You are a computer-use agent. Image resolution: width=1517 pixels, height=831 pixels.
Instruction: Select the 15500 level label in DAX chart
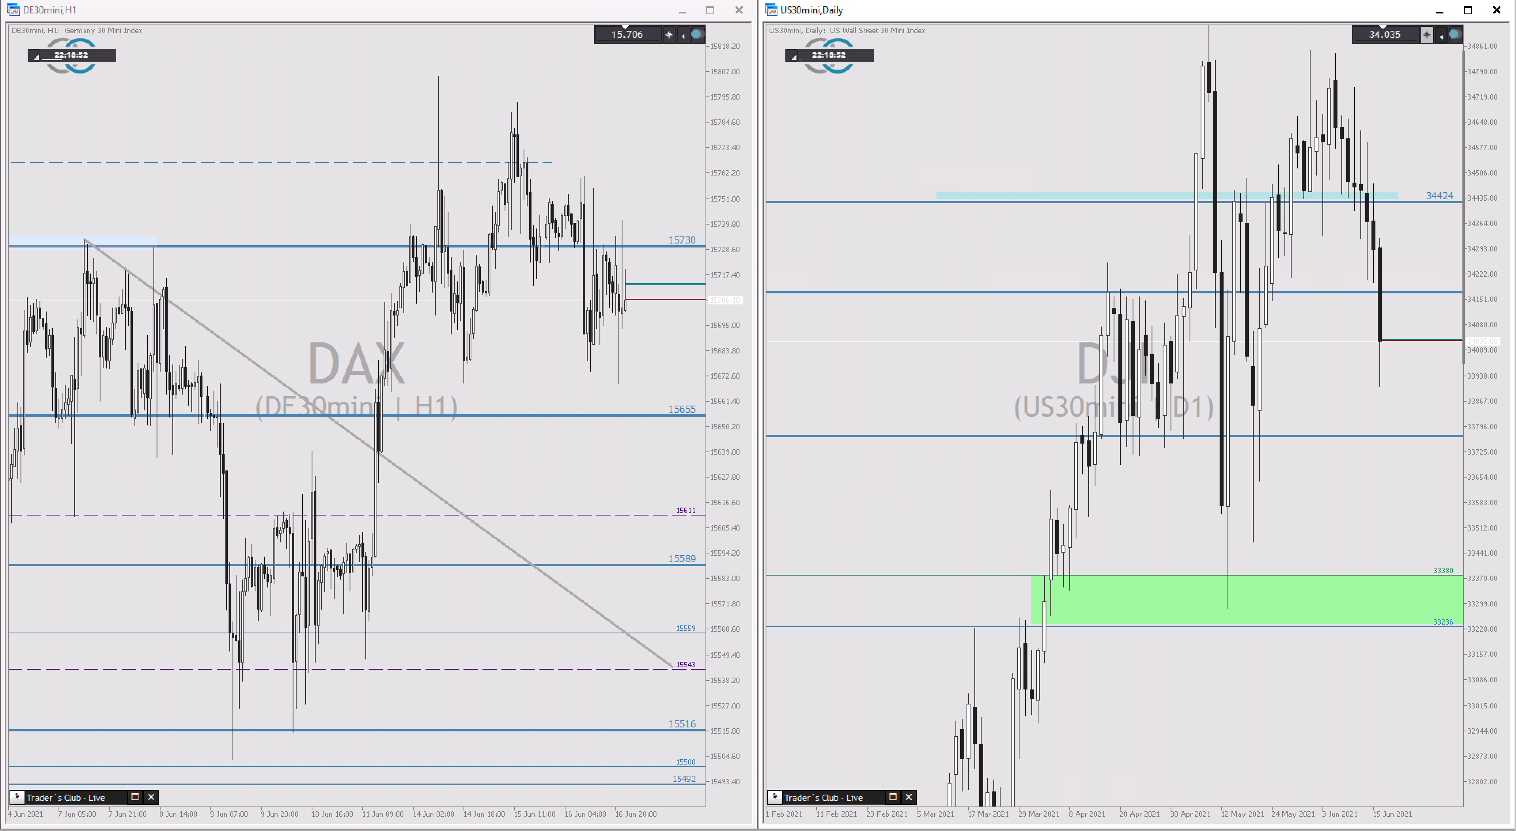pyautogui.click(x=685, y=761)
